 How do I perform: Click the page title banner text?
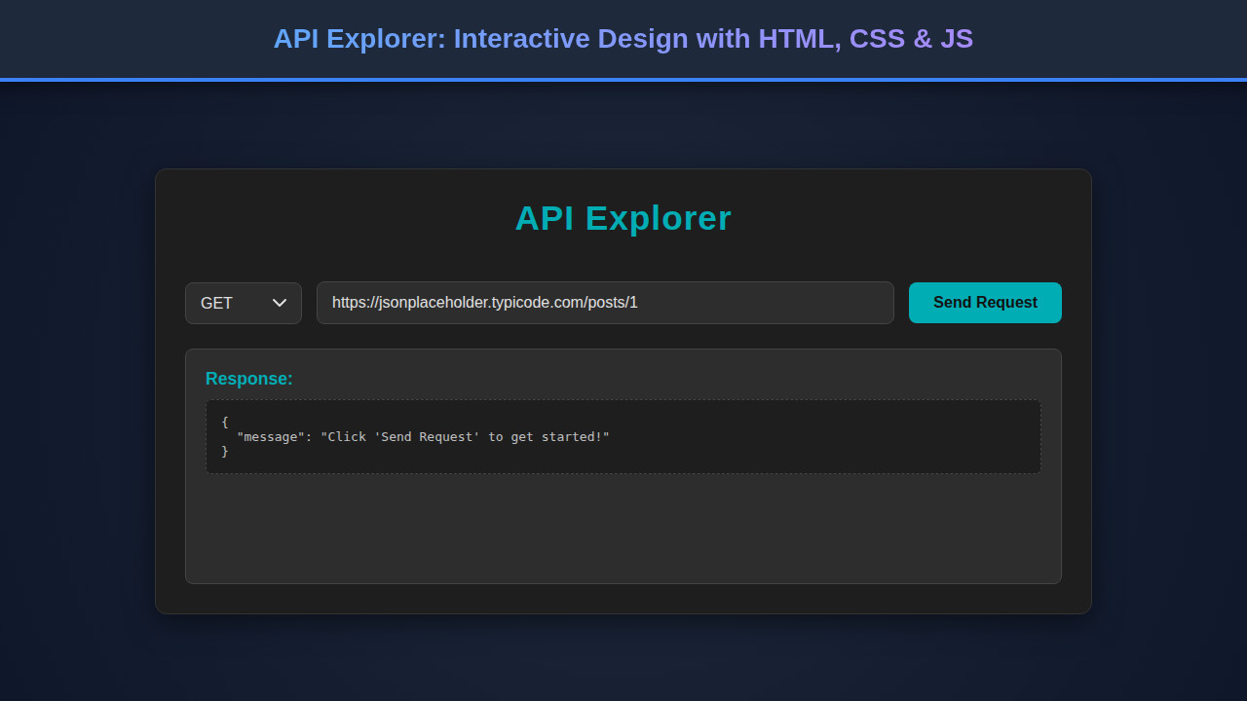[x=623, y=39]
